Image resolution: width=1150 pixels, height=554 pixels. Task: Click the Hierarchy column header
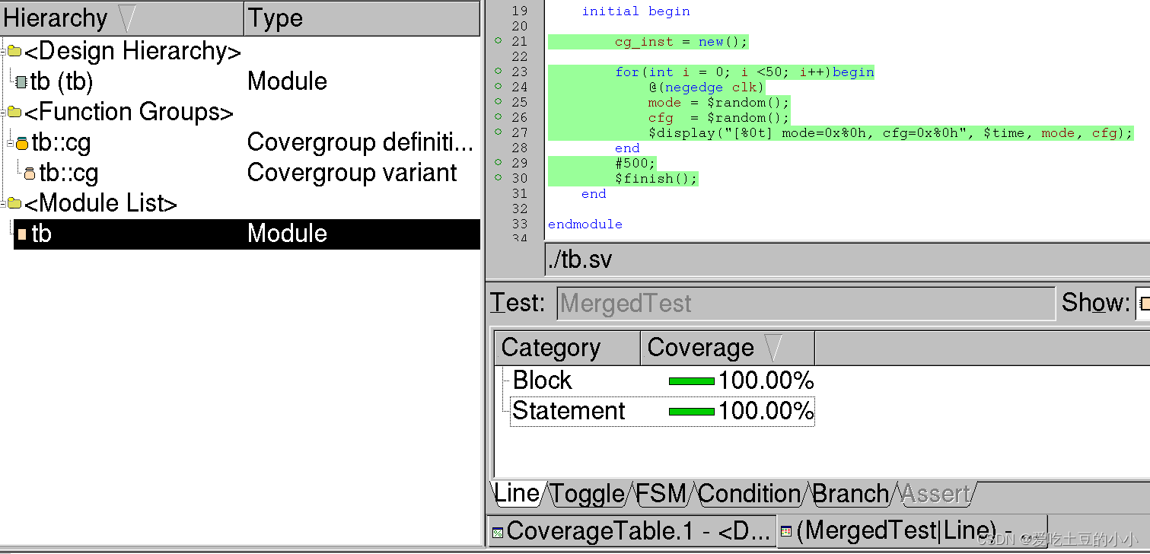pyautogui.click(x=123, y=18)
